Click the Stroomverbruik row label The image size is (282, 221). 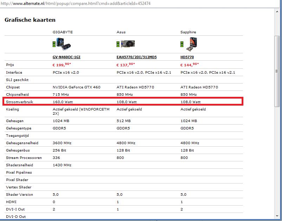20,102
